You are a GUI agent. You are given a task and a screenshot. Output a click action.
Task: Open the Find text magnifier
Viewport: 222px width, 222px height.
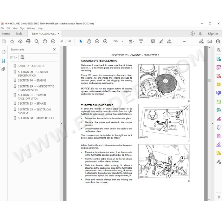pos(37,41)
